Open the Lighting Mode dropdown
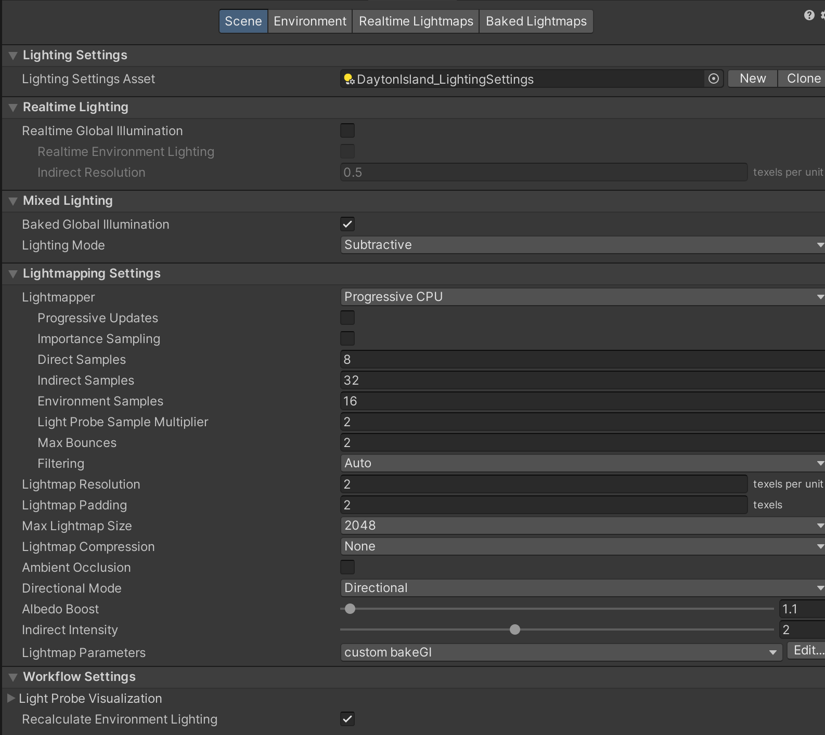 (x=582, y=245)
